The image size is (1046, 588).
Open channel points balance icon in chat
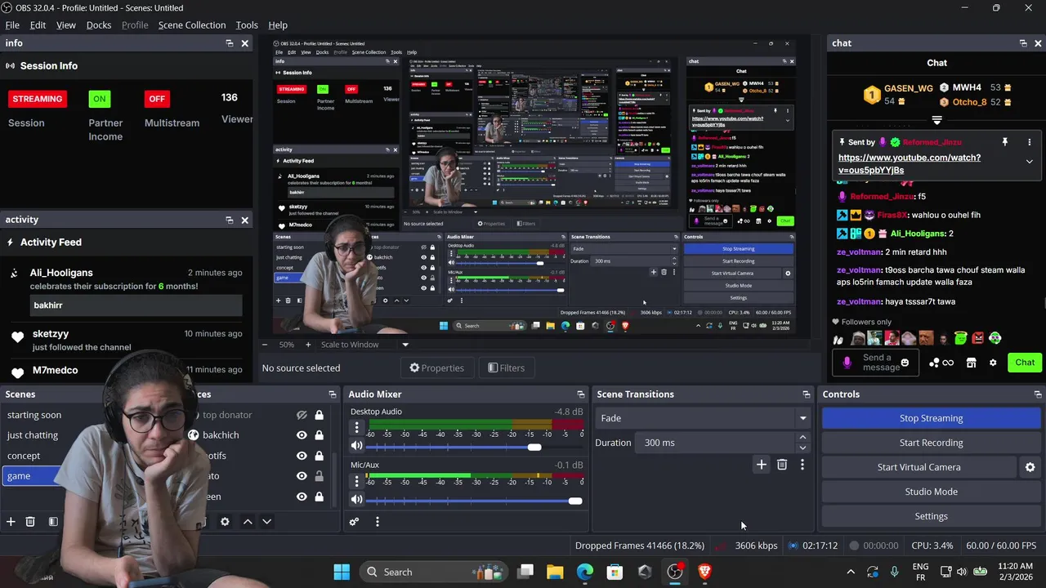941,363
